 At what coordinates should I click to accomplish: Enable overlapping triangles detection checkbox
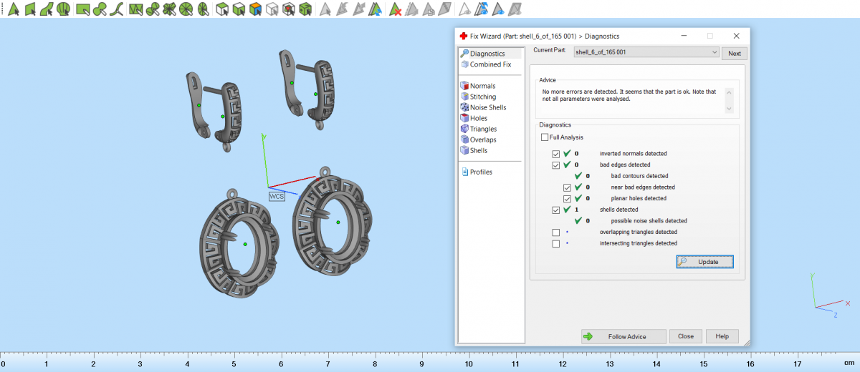pyautogui.click(x=556, y=232)
